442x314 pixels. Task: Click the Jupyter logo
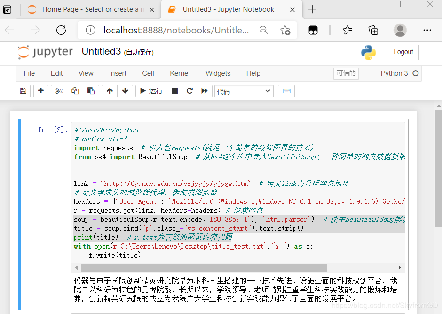(x=46, y=52)
